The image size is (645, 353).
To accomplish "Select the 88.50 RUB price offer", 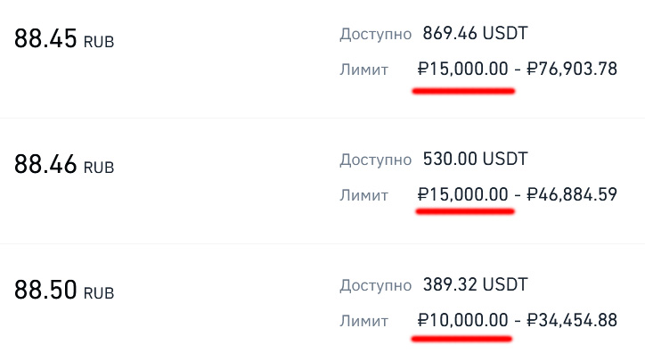I will click(64, 290).
